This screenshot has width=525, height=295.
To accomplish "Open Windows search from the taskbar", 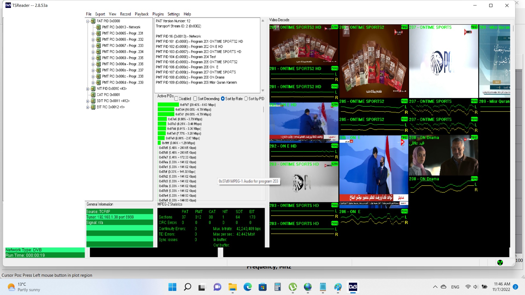I will point(187,287).
